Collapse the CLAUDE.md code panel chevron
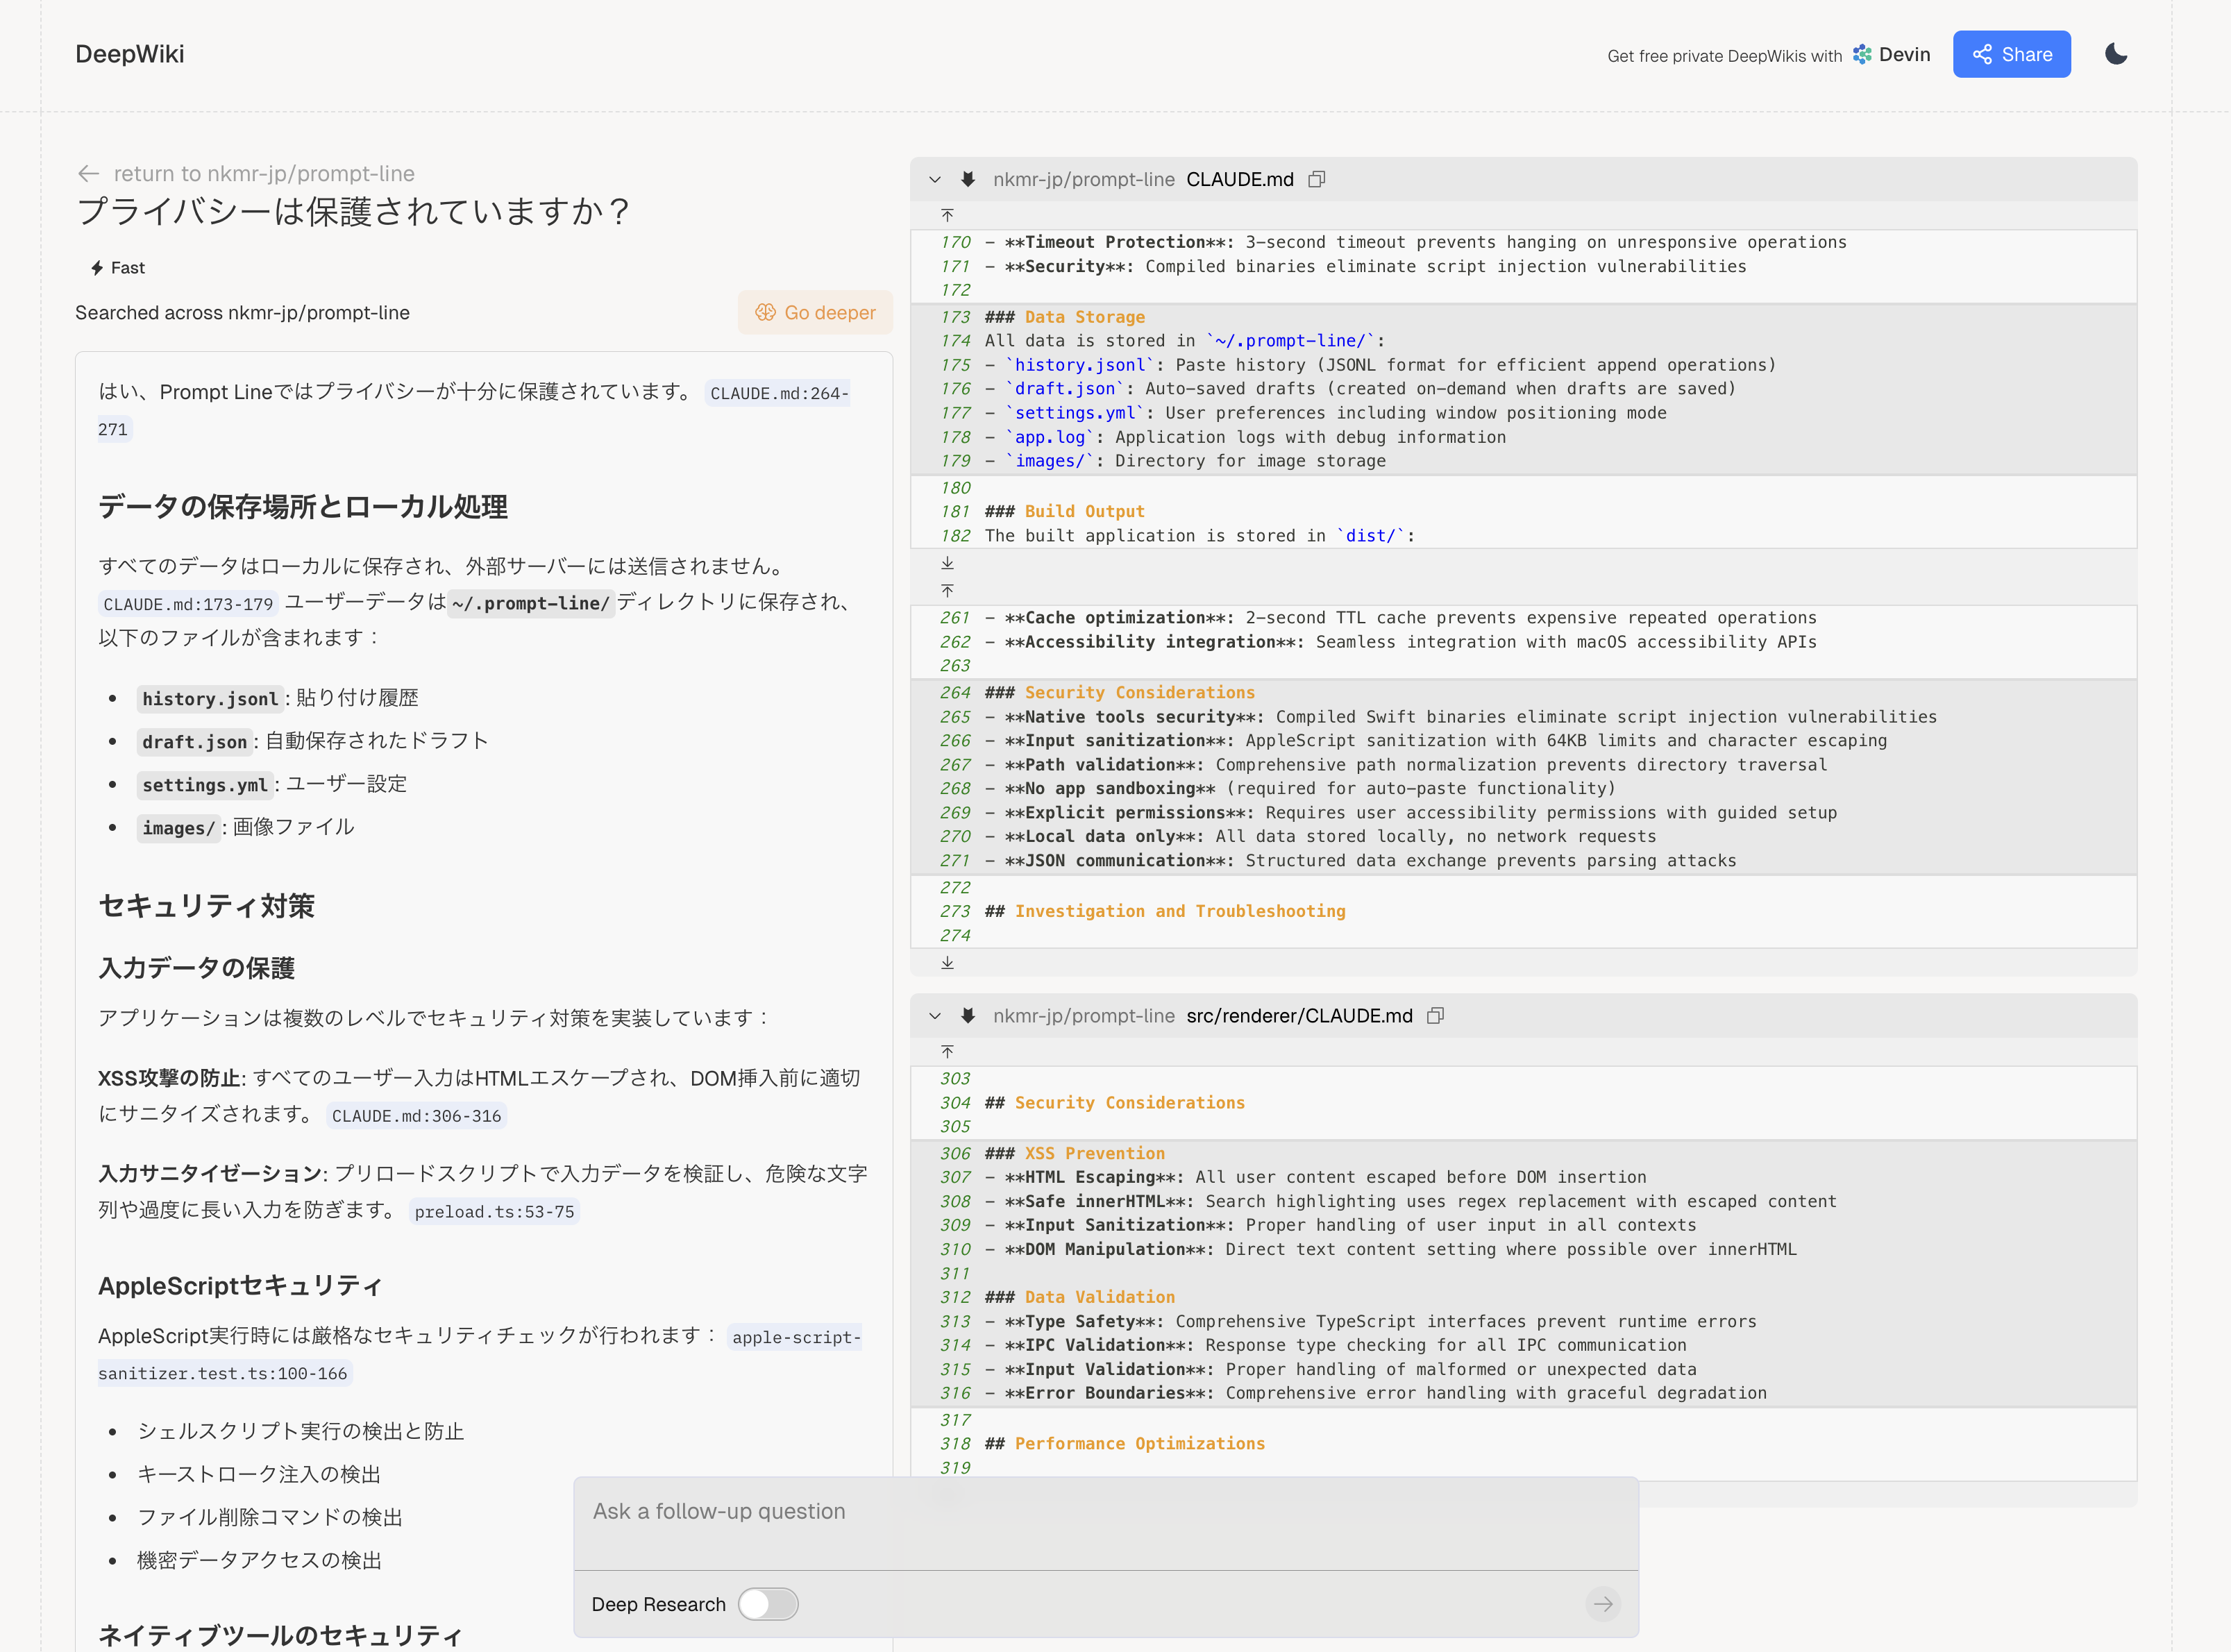Image resolution: width=2231 pixels, height=1652 pixels. (x=934, y=179)
